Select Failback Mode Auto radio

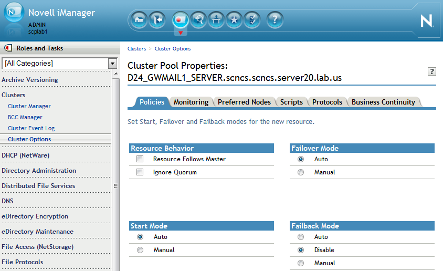coord(301,237)
